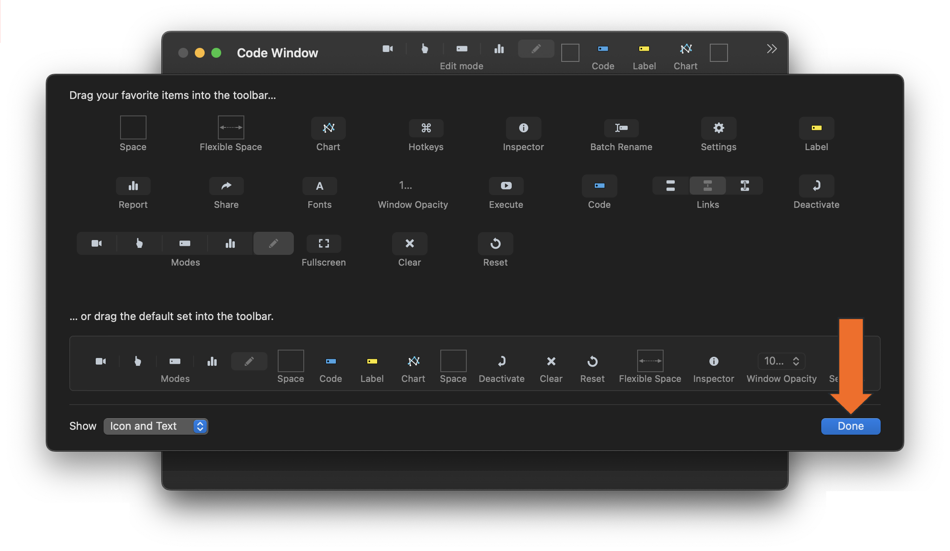Click the Flexible Space item in palette
Viewport: 950px width, 551px height.
pos(231,128)
